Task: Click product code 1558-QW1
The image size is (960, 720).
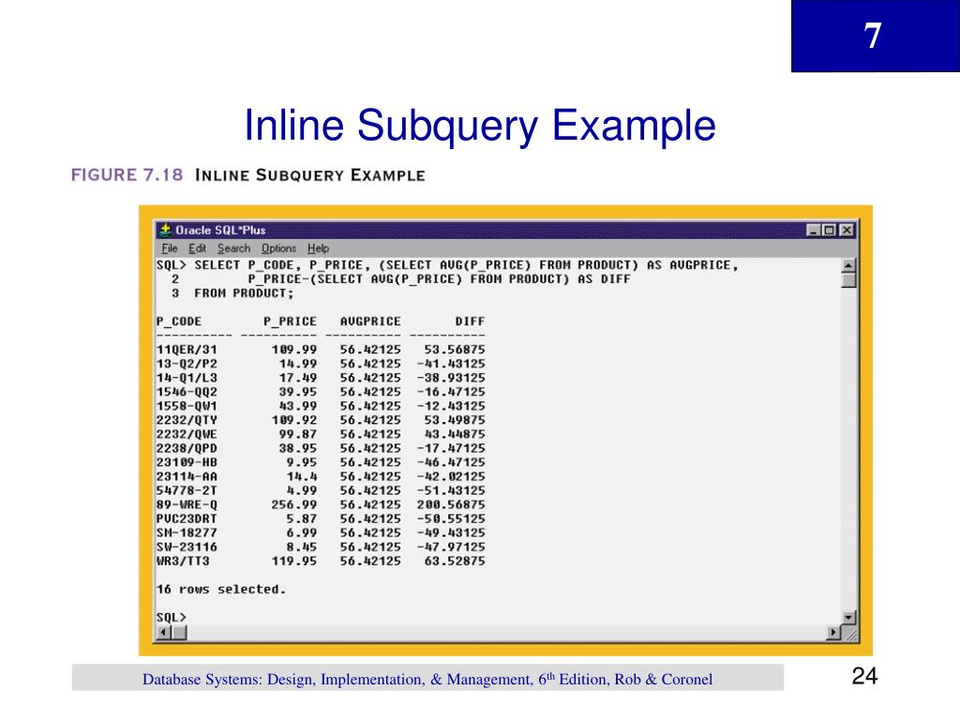Action: coord(187,406)
